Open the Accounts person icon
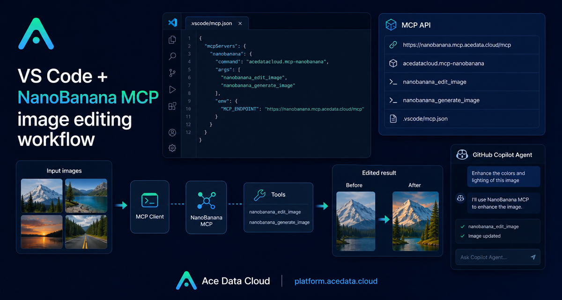Image resolution: width=562 pixels, height=300 pixels. pyautogui.click(x=172, y=133)
